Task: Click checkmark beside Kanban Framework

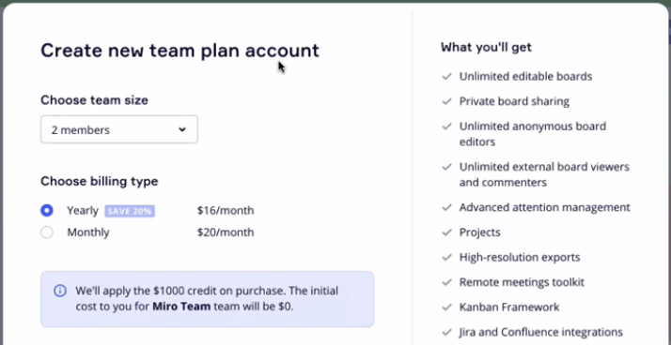Action: click(x=446, y=307)
